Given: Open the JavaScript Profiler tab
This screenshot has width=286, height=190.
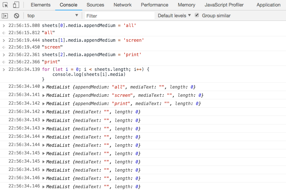Looking at the screenshot, I should pyautogui.click(x=224, y=5).
